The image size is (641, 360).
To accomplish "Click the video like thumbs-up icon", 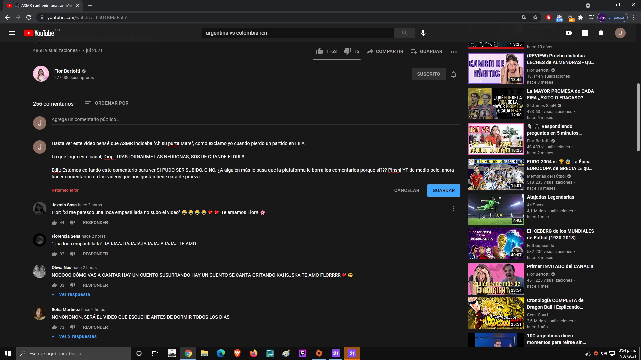I will (x=319, y=51).
